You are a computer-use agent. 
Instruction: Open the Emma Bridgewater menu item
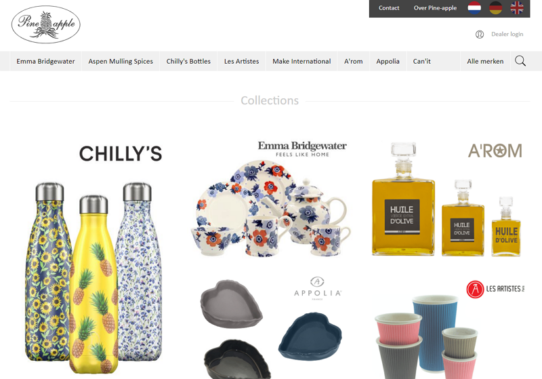45,61
